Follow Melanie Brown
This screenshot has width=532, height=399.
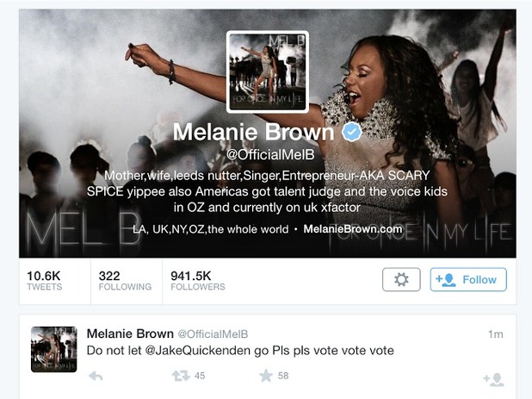[468, 279]
